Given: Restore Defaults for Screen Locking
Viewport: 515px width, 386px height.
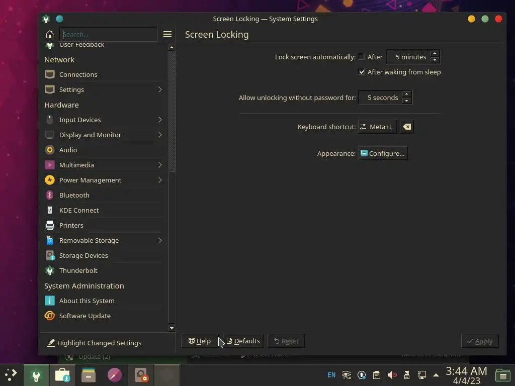Looking at the screenshot, I should (243, 341).
